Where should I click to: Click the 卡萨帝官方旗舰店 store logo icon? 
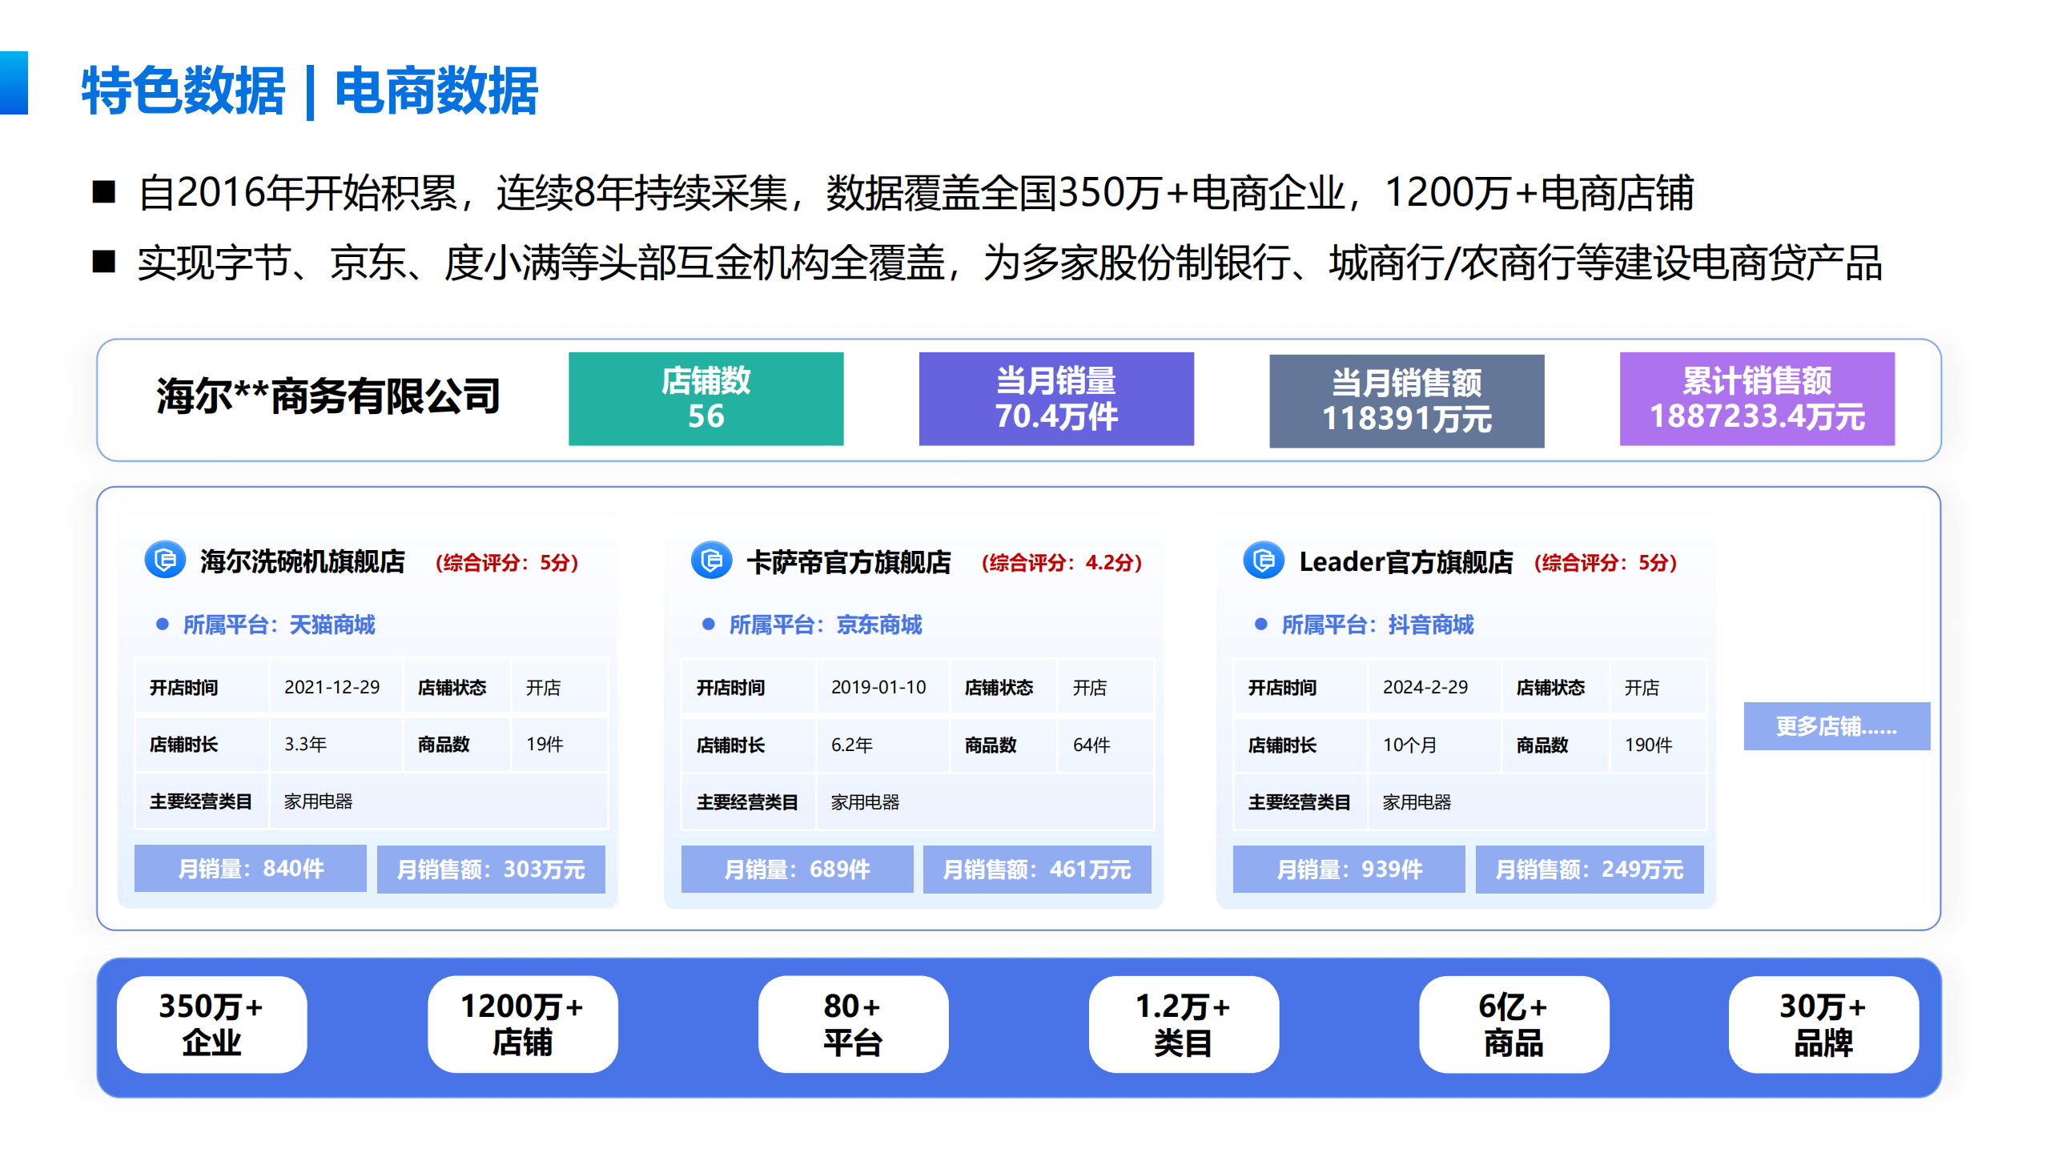click(x=711, y=560)
